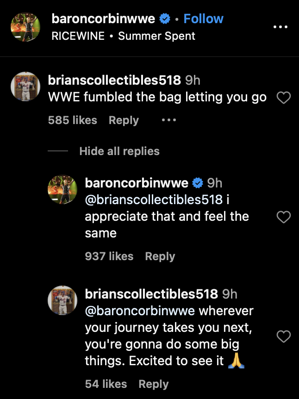Reply to the "Excited to see it" comment

(x=154, y=384)
